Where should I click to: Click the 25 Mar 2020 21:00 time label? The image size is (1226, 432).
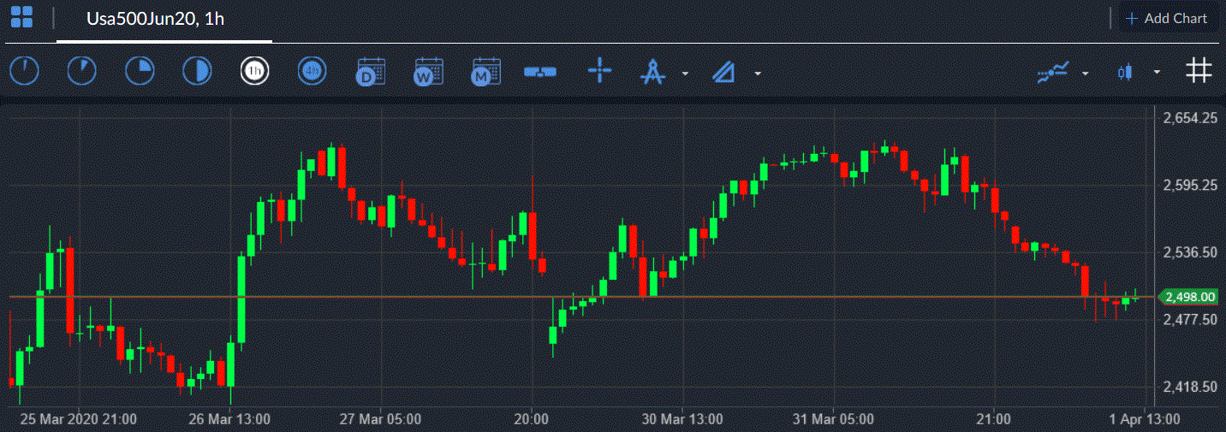(x=80, y=419)
